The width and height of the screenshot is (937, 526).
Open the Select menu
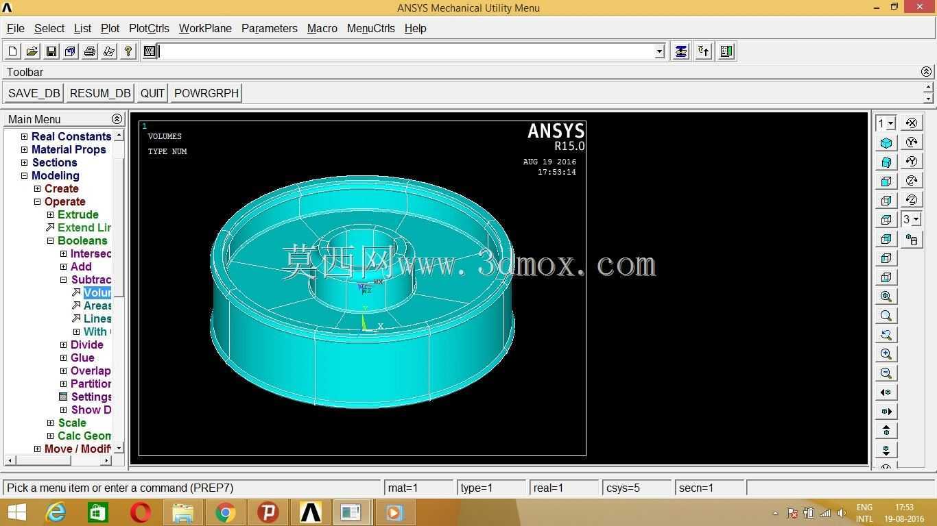point(49,28)
